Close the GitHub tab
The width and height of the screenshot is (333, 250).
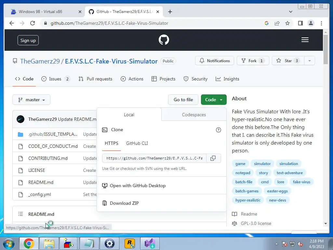158,12
